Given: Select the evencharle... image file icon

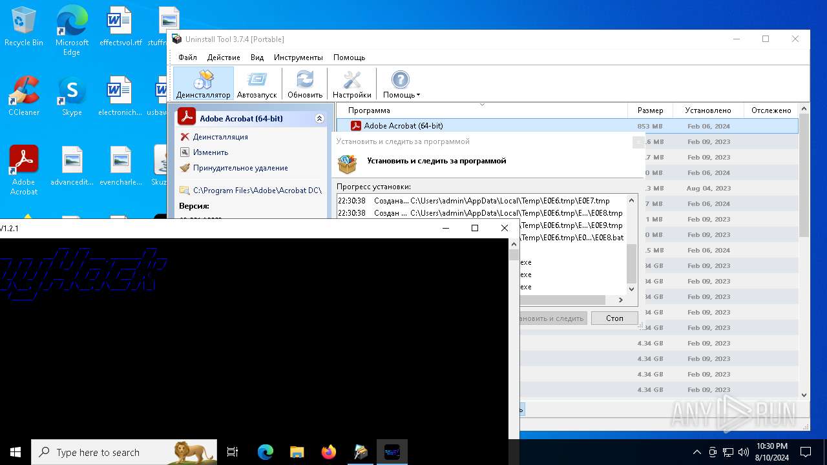Looking at the screenshot, I should tap(121, 166).
